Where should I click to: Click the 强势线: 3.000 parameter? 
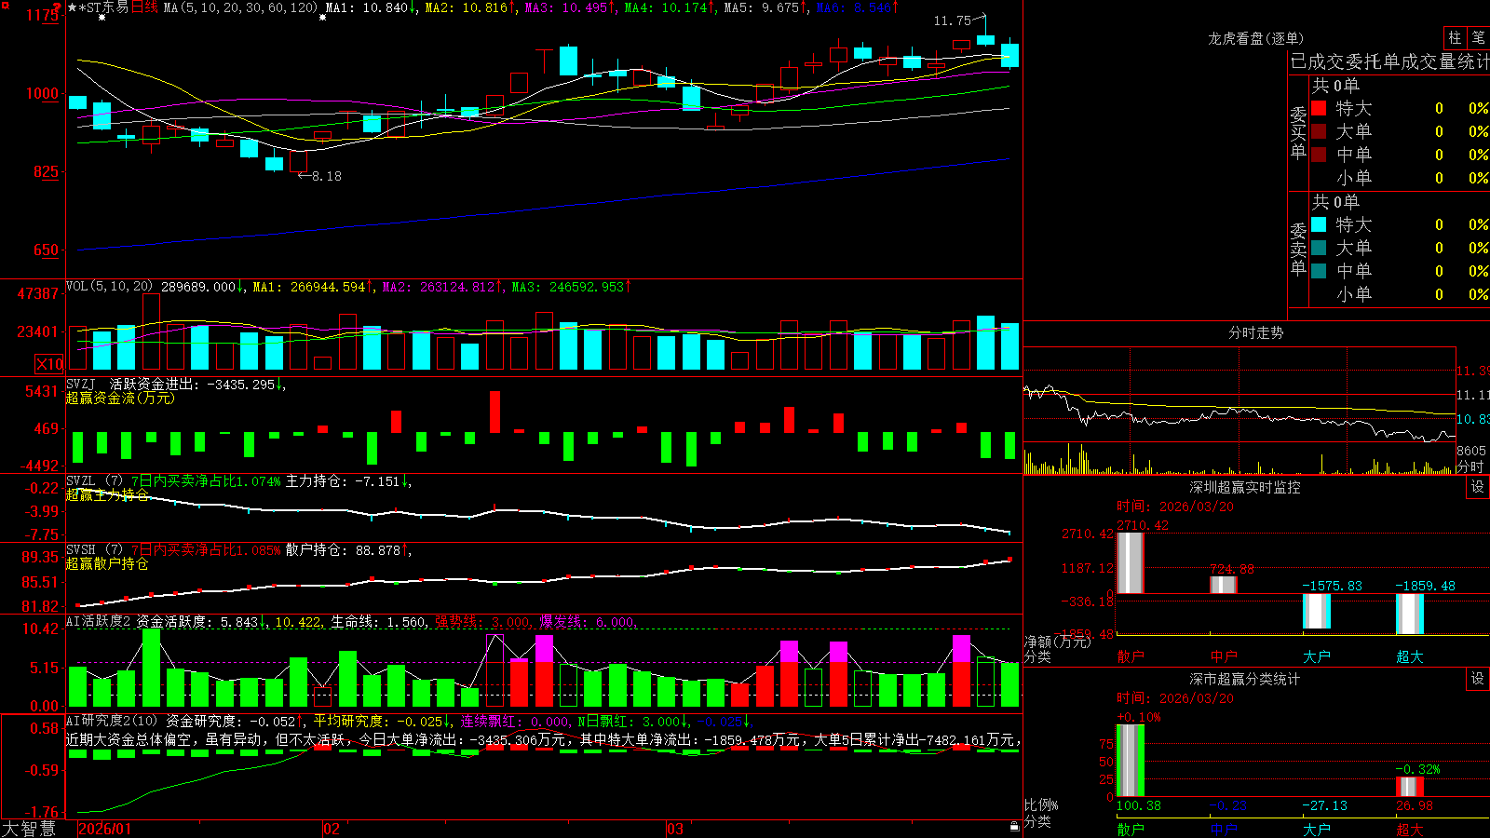(483, 621)
